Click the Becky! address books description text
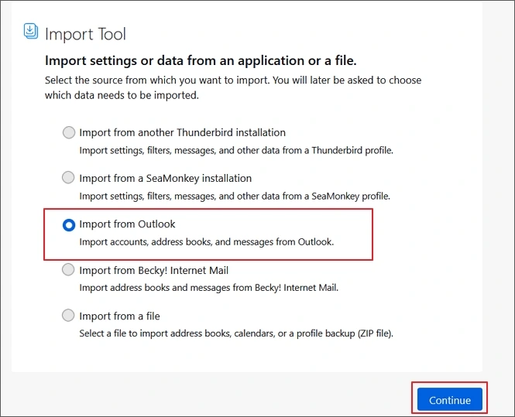515x417 pixels. [x=209, y=287]
